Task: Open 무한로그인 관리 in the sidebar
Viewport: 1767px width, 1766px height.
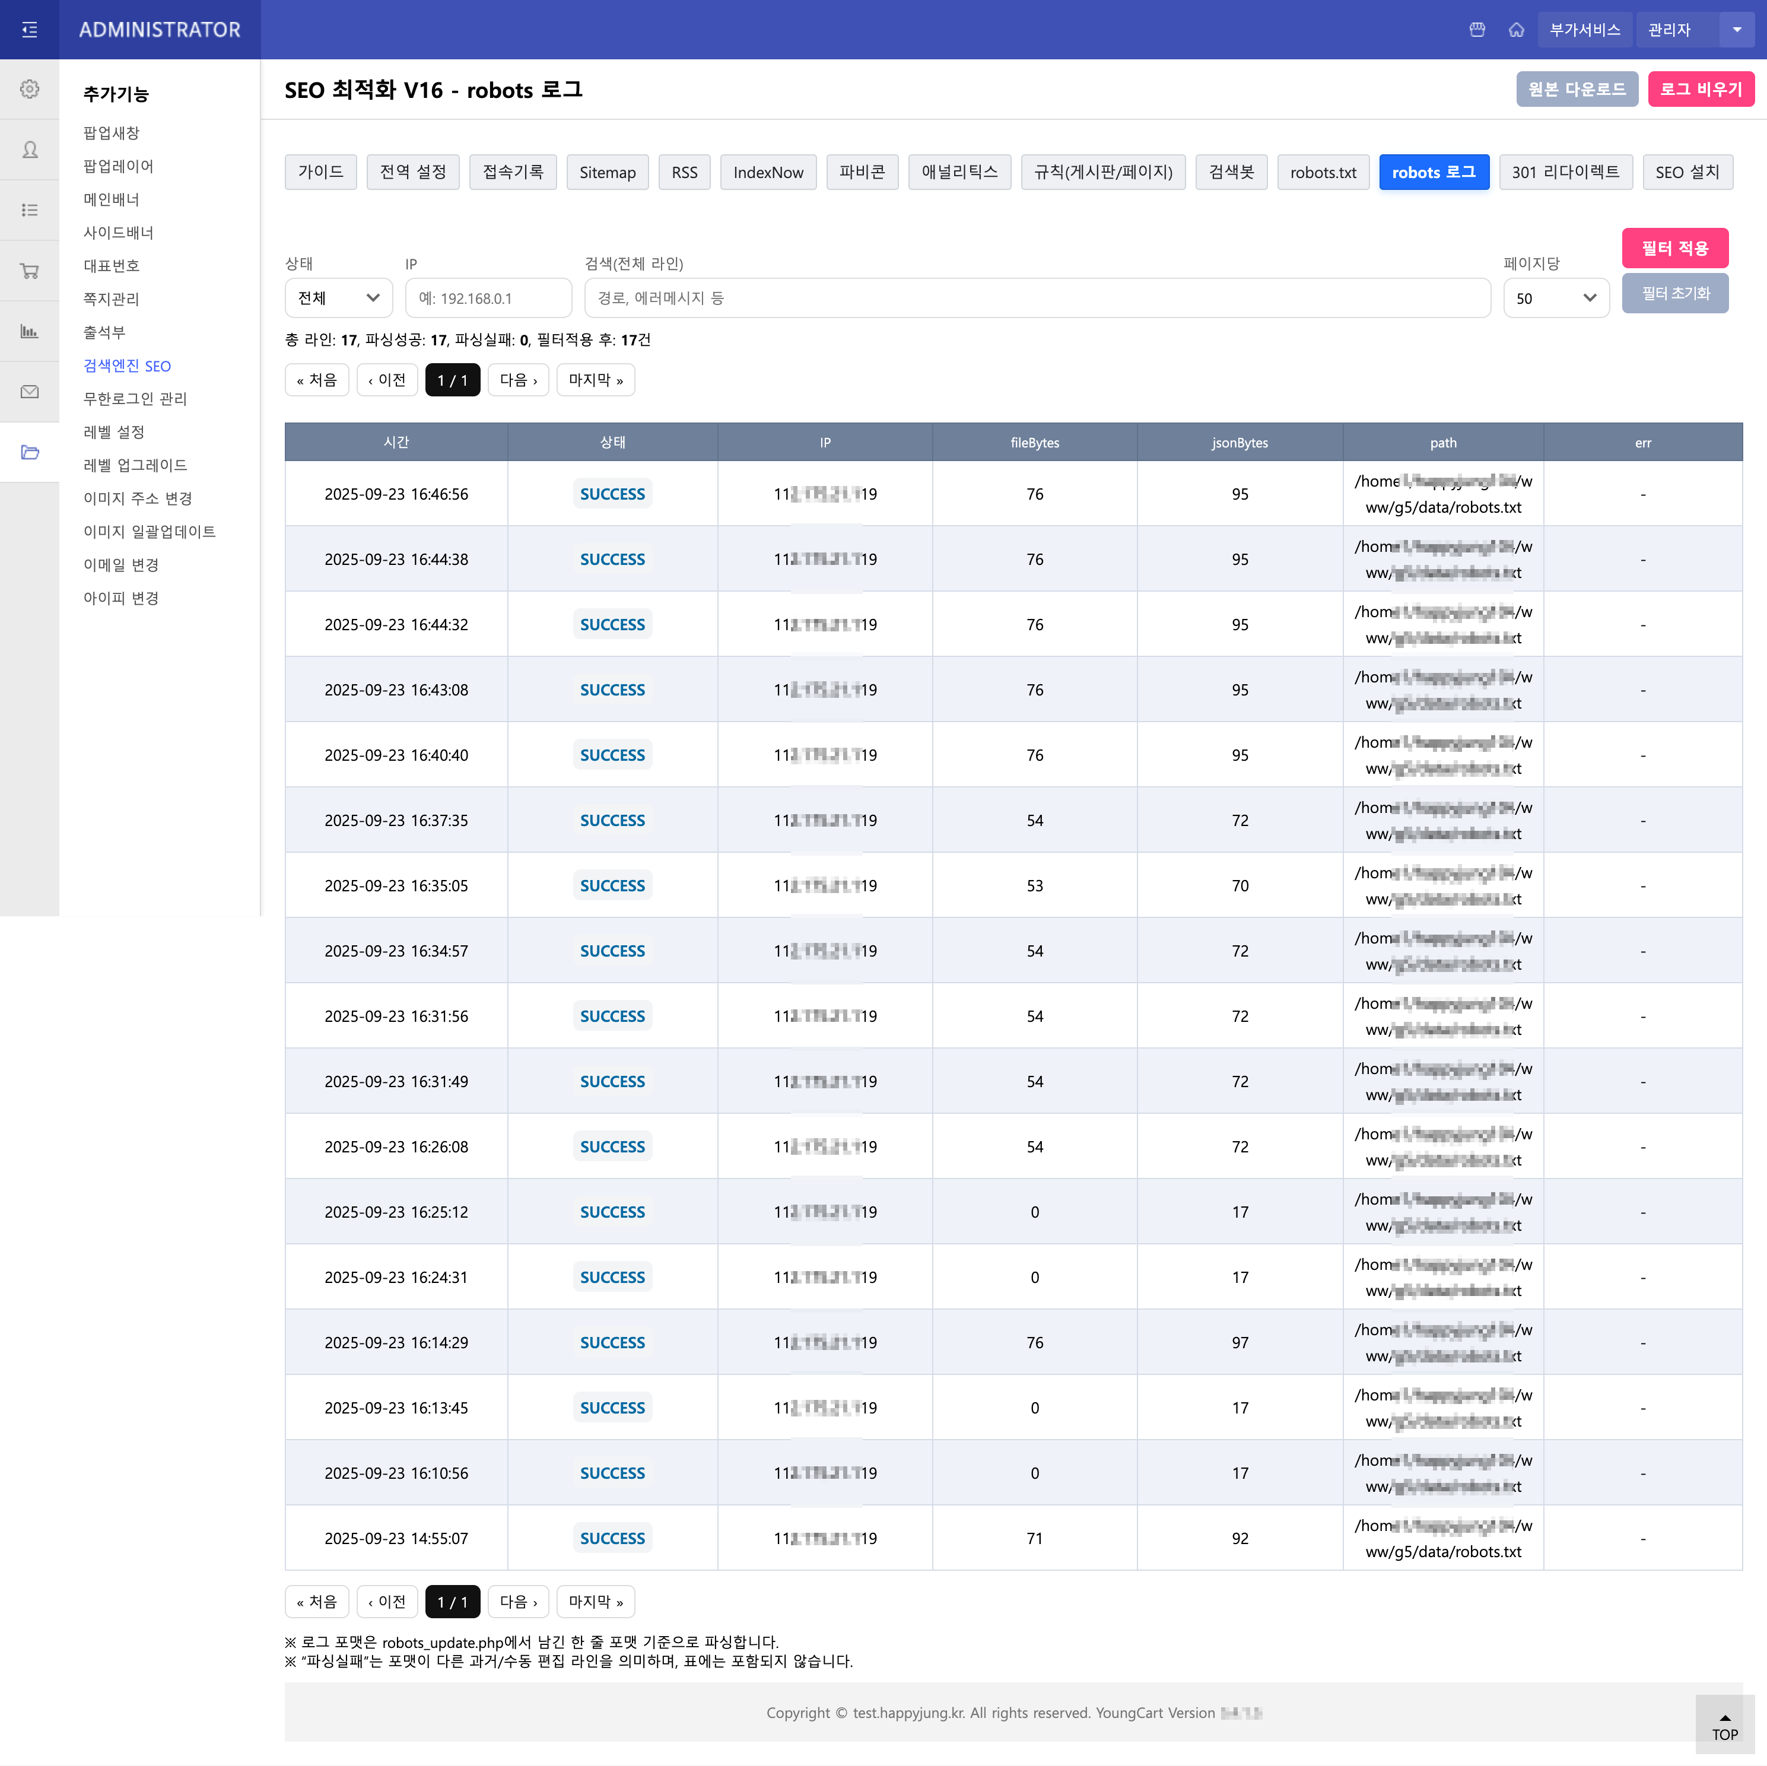Action: click(x=135, y=399)
